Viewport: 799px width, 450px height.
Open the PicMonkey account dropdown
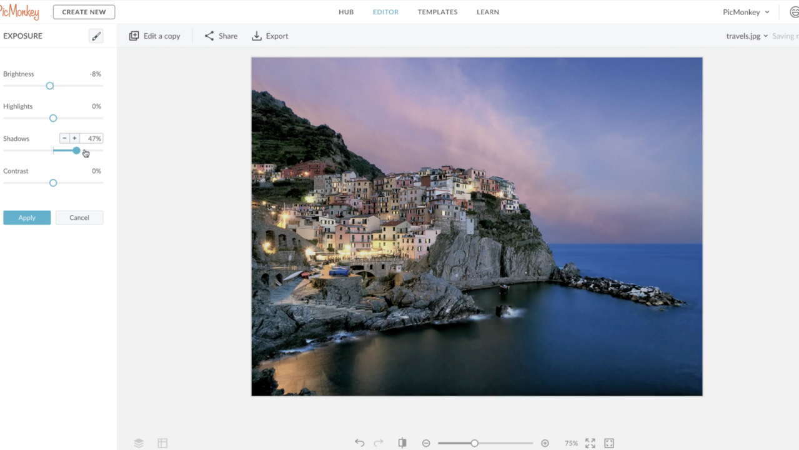click(746, 12)
